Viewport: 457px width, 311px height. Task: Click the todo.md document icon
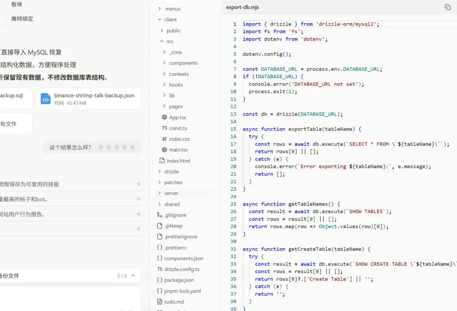coord(160,301)
